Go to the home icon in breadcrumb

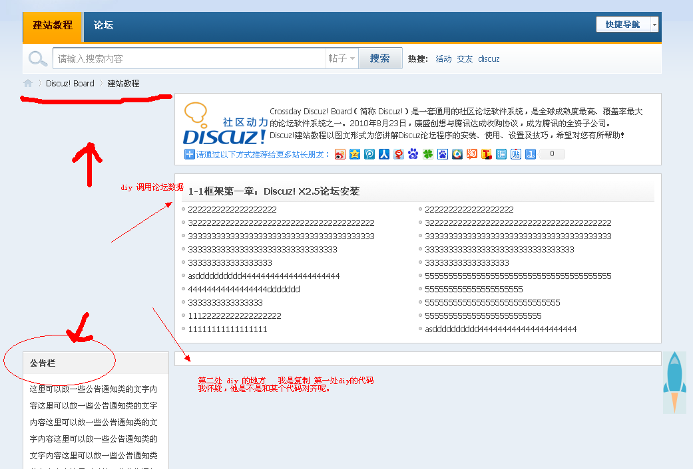click(x=28, y=83)
